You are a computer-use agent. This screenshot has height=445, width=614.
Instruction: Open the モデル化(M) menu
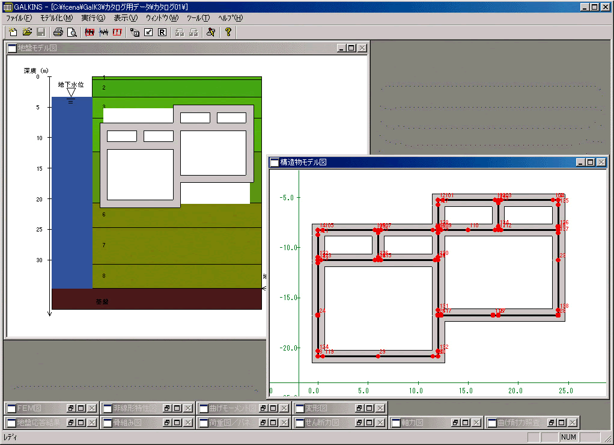coord(56,18)
